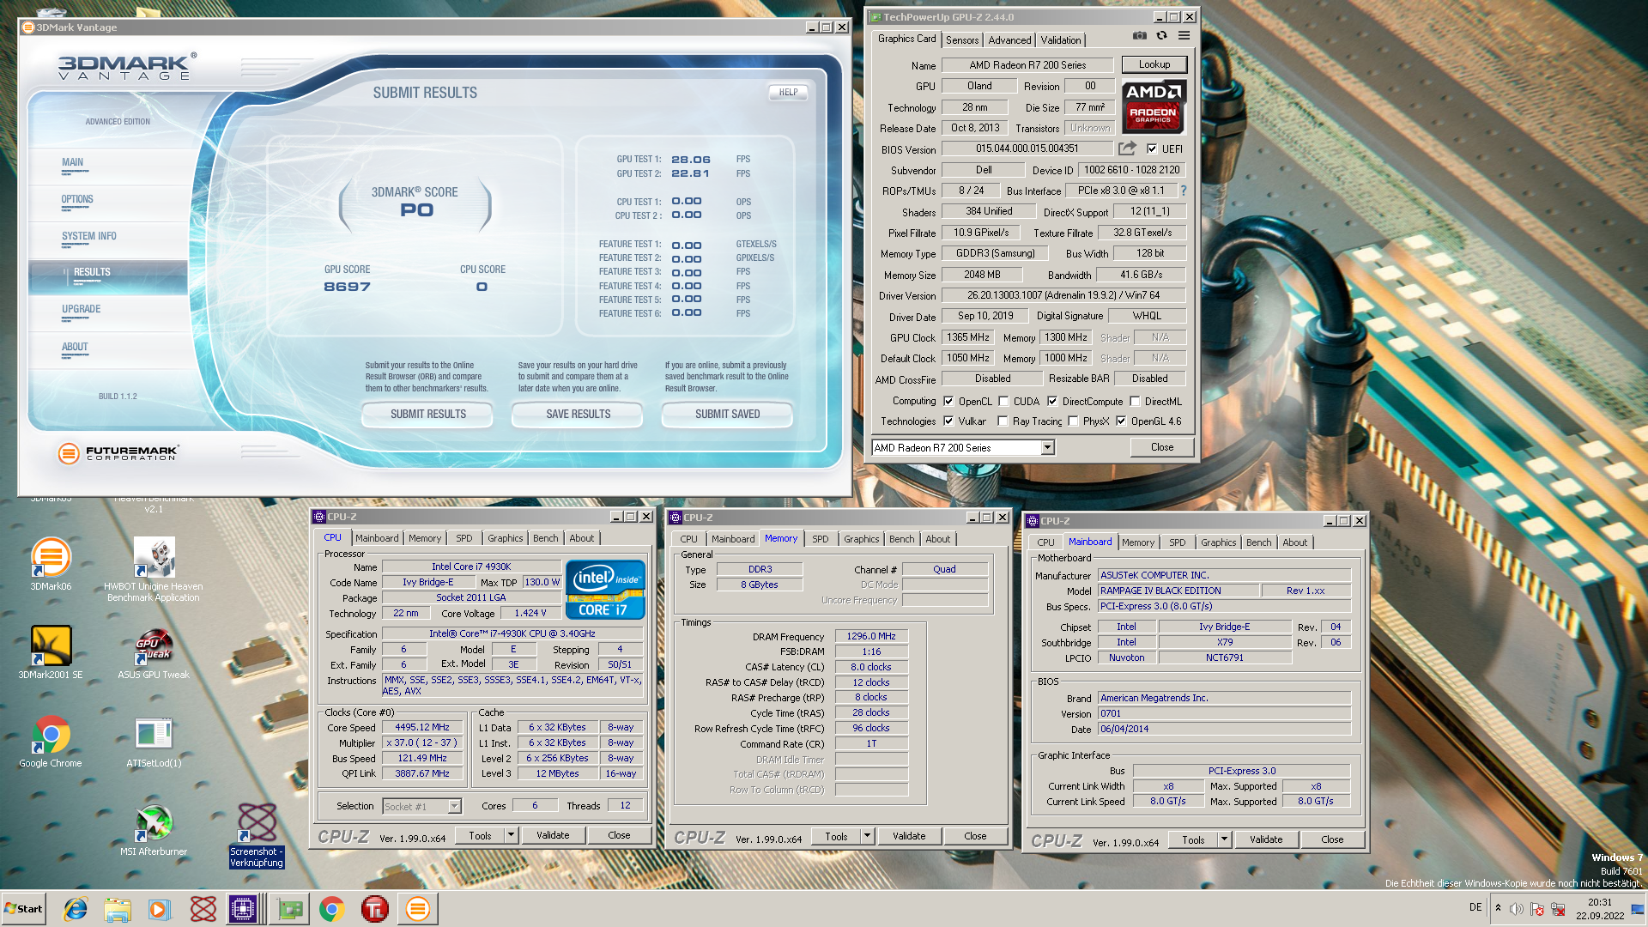Click the Chrome icon in the taskbar
This screenshot has width=1648, height=927.
coord(332,909)
